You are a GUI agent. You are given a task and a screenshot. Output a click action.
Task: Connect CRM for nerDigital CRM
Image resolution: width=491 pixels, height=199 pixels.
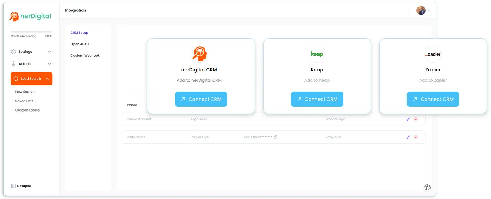coord(201,99)
